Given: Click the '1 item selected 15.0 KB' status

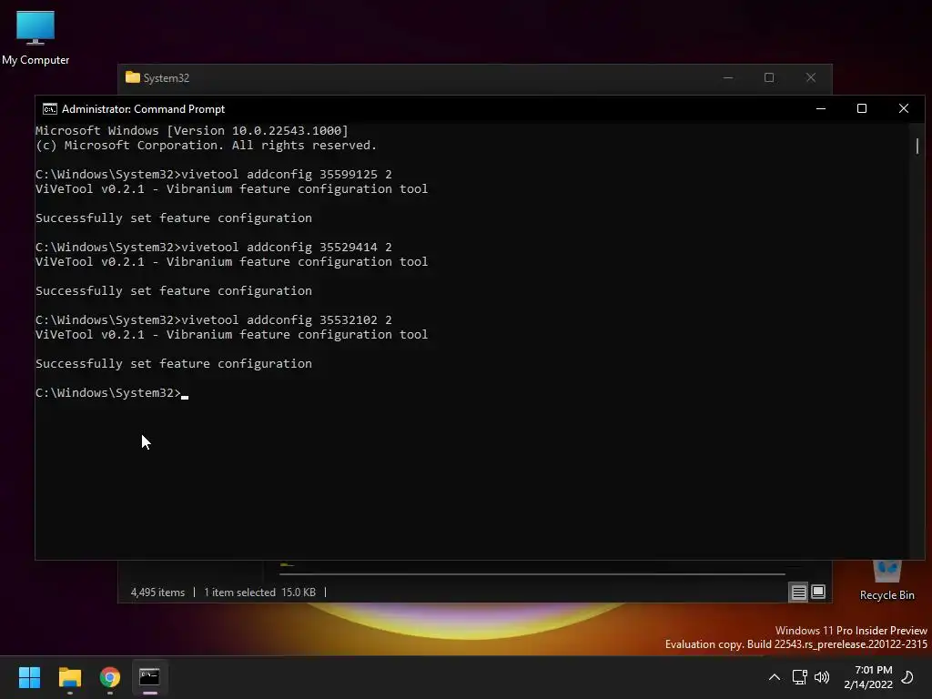Looking at the screenshot, I should click(x=259, y=593).
